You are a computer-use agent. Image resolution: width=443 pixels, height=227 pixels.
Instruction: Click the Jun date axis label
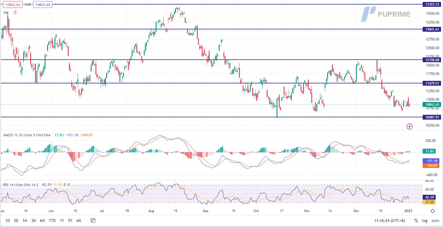tap(51, 211)
